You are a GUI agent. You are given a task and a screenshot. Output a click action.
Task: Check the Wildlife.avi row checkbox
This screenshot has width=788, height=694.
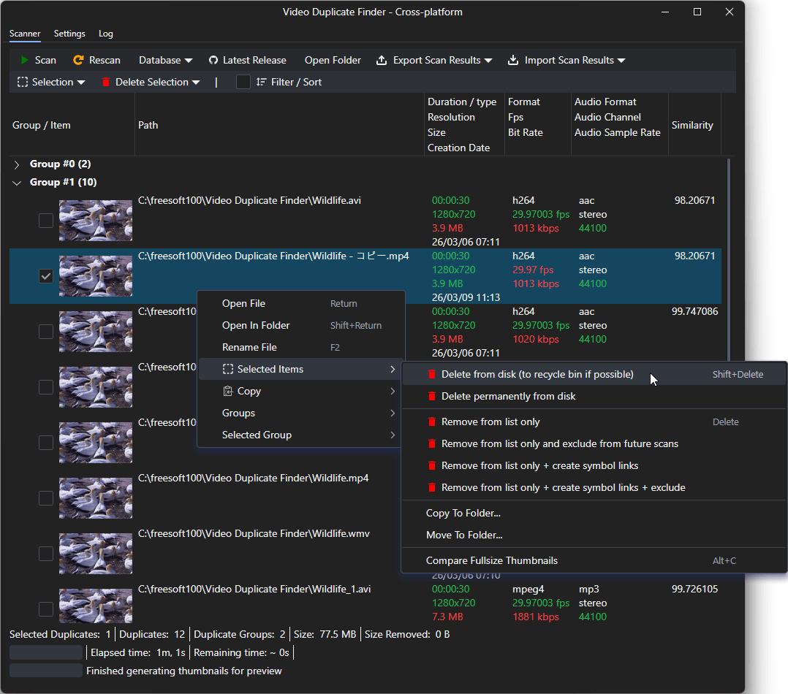[46, 221]
